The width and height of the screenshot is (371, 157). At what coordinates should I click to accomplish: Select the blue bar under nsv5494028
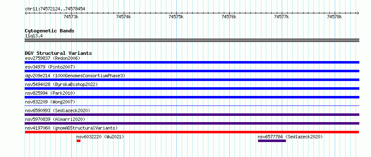pyautogui.click(x=192, y=88)
